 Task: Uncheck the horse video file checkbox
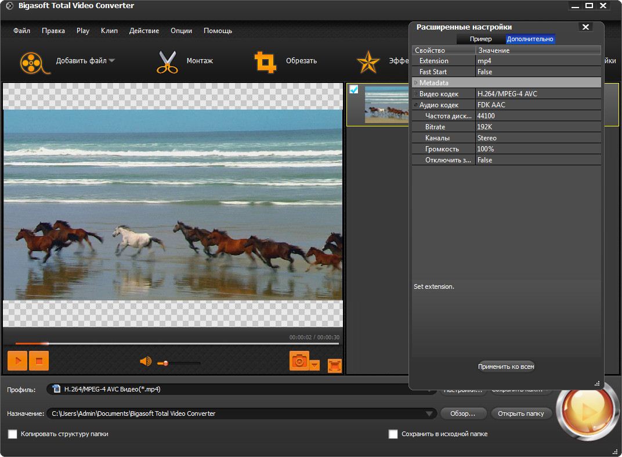(x=354, y=89)
